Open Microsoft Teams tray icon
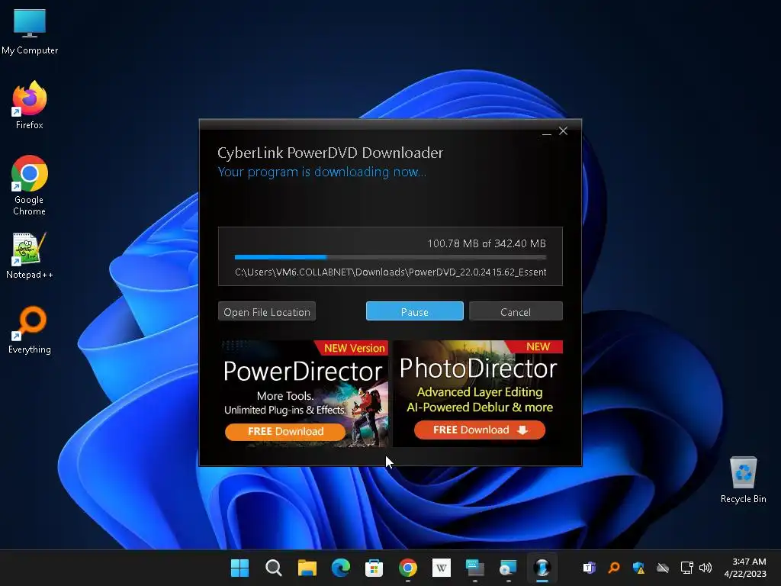 click(x=590, y=568)
